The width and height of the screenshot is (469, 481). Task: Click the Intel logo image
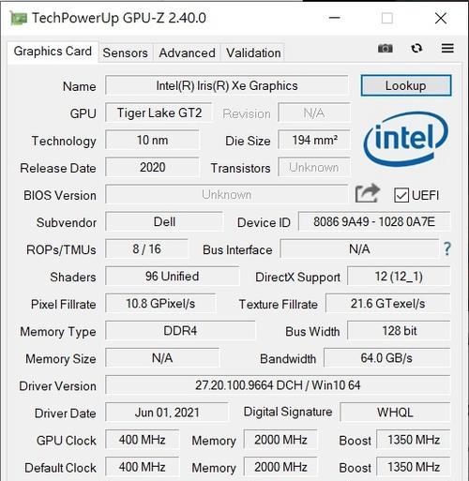point(405,139)
